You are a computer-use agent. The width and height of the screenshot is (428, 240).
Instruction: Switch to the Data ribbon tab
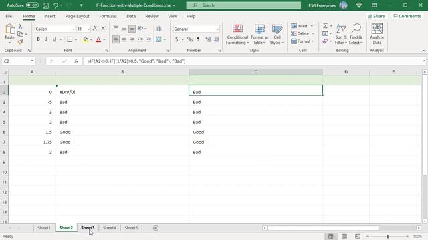(131, 16)
